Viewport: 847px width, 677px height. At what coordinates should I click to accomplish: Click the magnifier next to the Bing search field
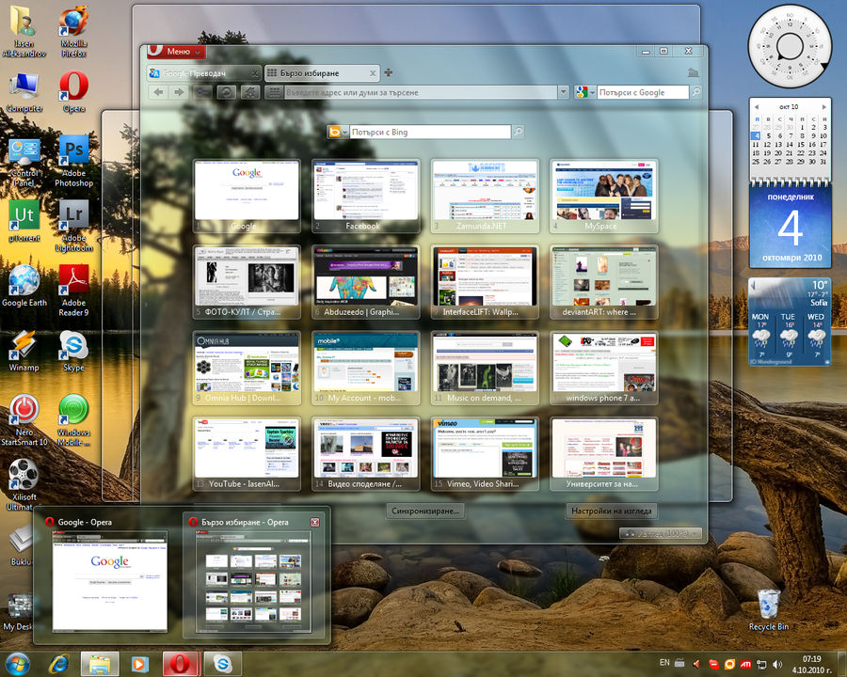click(x=518, y=132)
